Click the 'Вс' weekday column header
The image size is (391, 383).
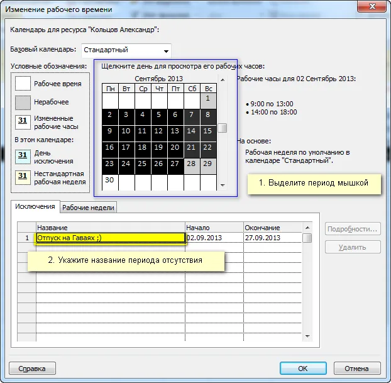208,88
